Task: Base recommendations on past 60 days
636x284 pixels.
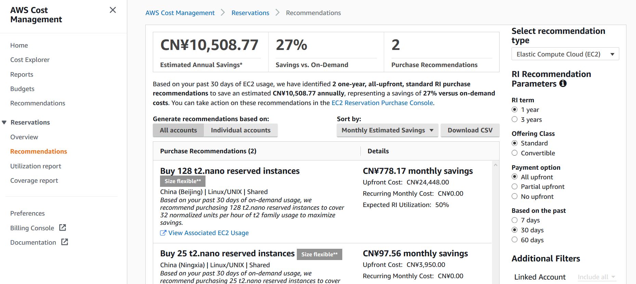Action: pyautogui.click(x=515, y=240)
